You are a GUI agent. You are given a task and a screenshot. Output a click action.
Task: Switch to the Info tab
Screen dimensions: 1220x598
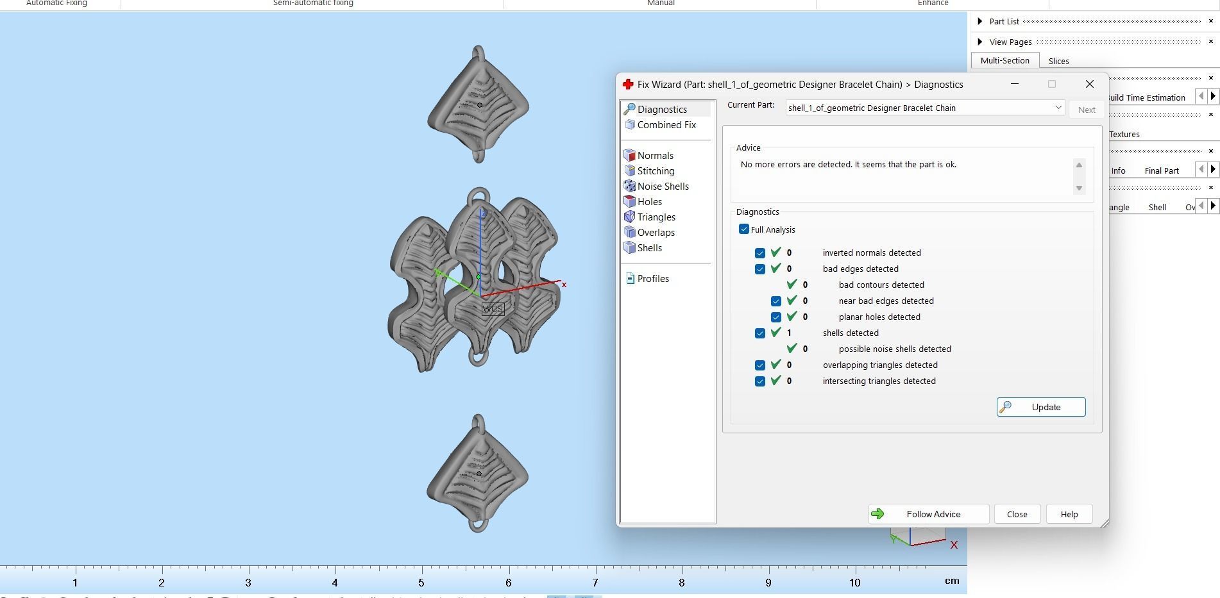click(x=1118, y=171)
